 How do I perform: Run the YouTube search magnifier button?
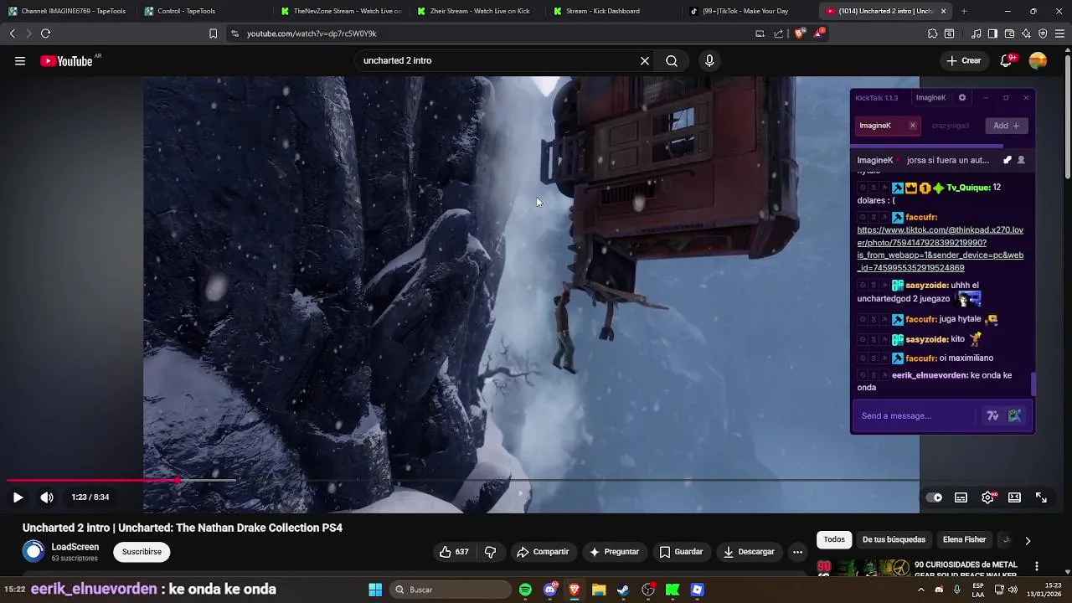672,61
